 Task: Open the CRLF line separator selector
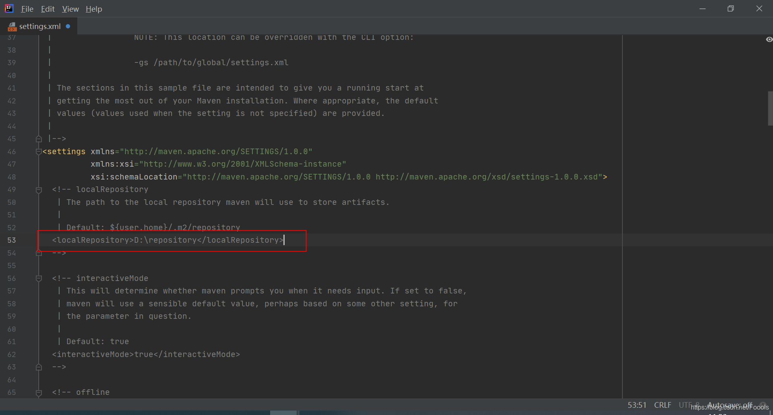coord(662,405)
